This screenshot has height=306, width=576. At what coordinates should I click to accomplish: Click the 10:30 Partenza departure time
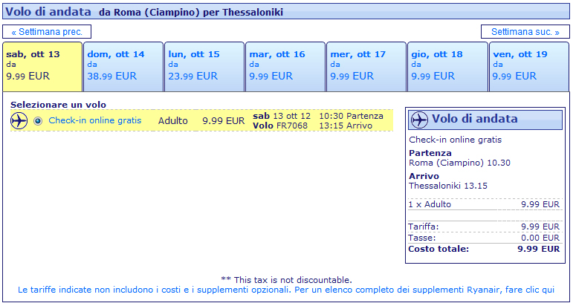352,116
